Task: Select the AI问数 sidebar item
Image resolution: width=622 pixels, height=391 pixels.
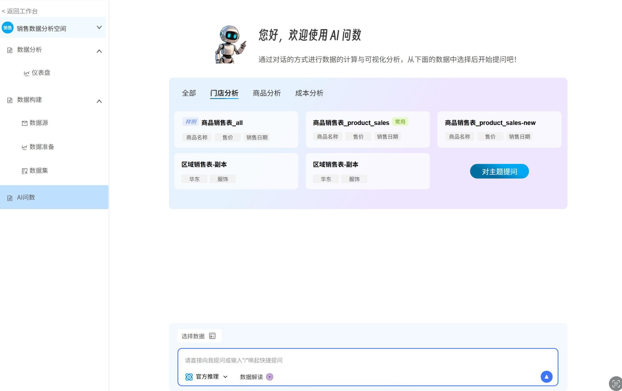Action: tap(54, 197)
